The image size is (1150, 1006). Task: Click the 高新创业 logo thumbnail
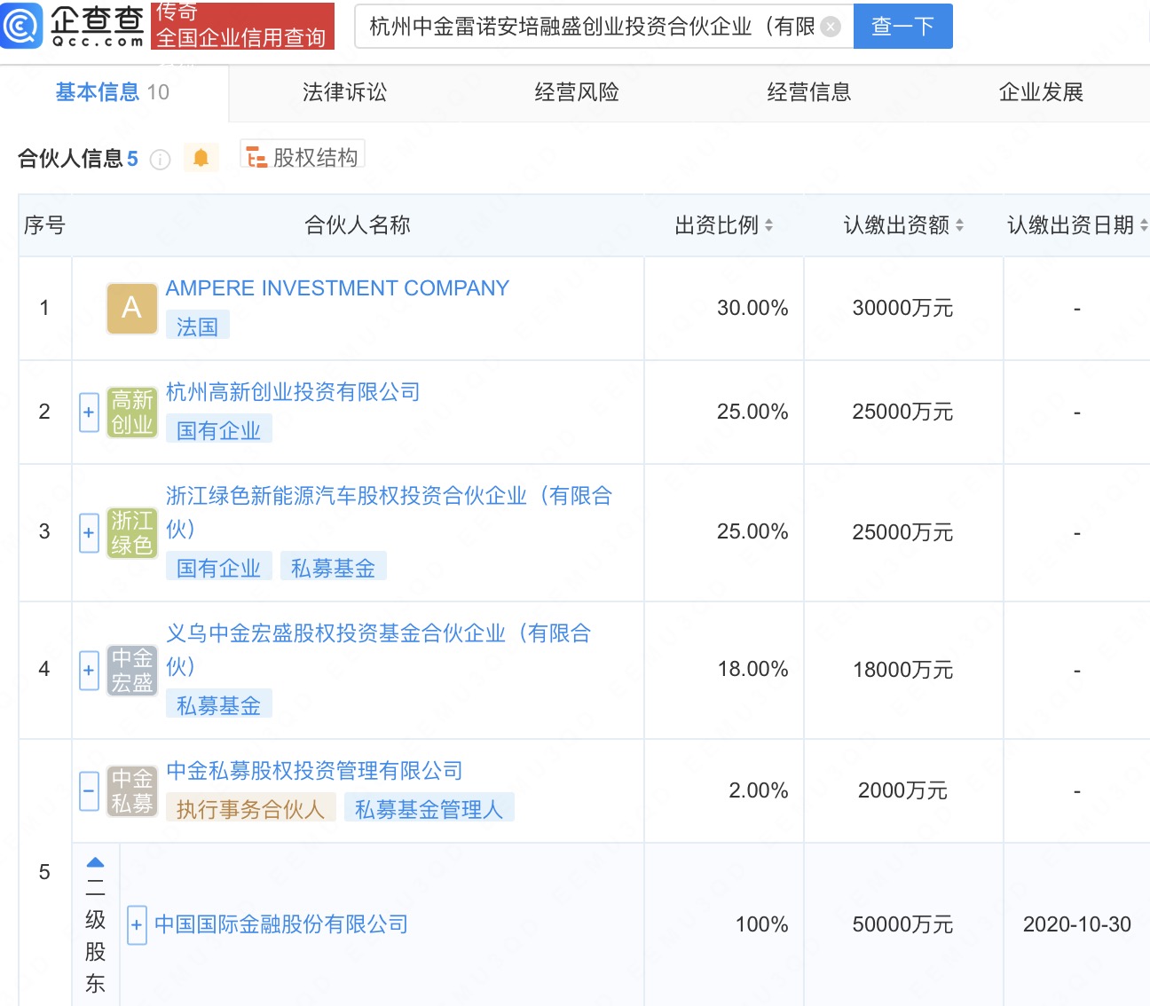click(x=131, y=412)
